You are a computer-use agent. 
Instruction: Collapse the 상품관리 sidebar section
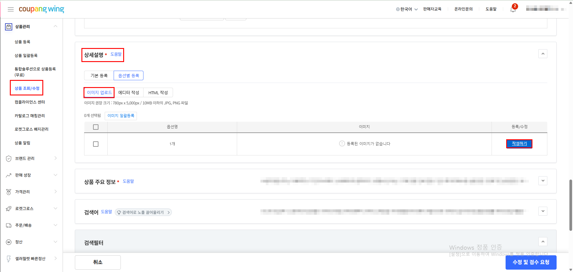pos(55,27)
